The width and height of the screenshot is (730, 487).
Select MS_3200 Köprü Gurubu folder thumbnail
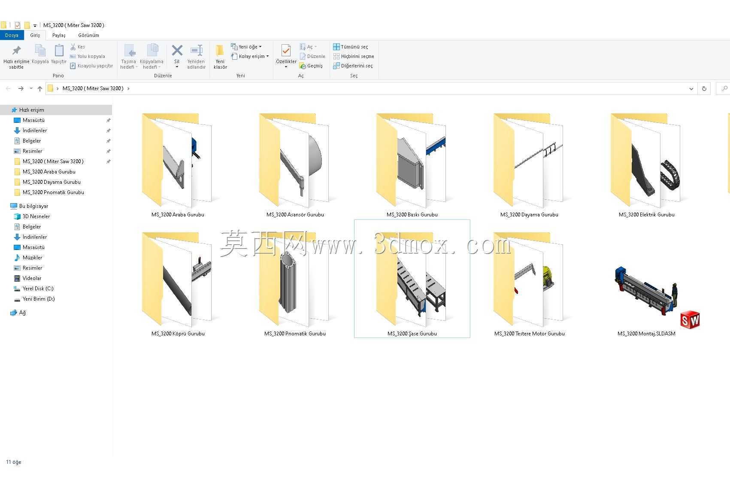tap(177, 279)
